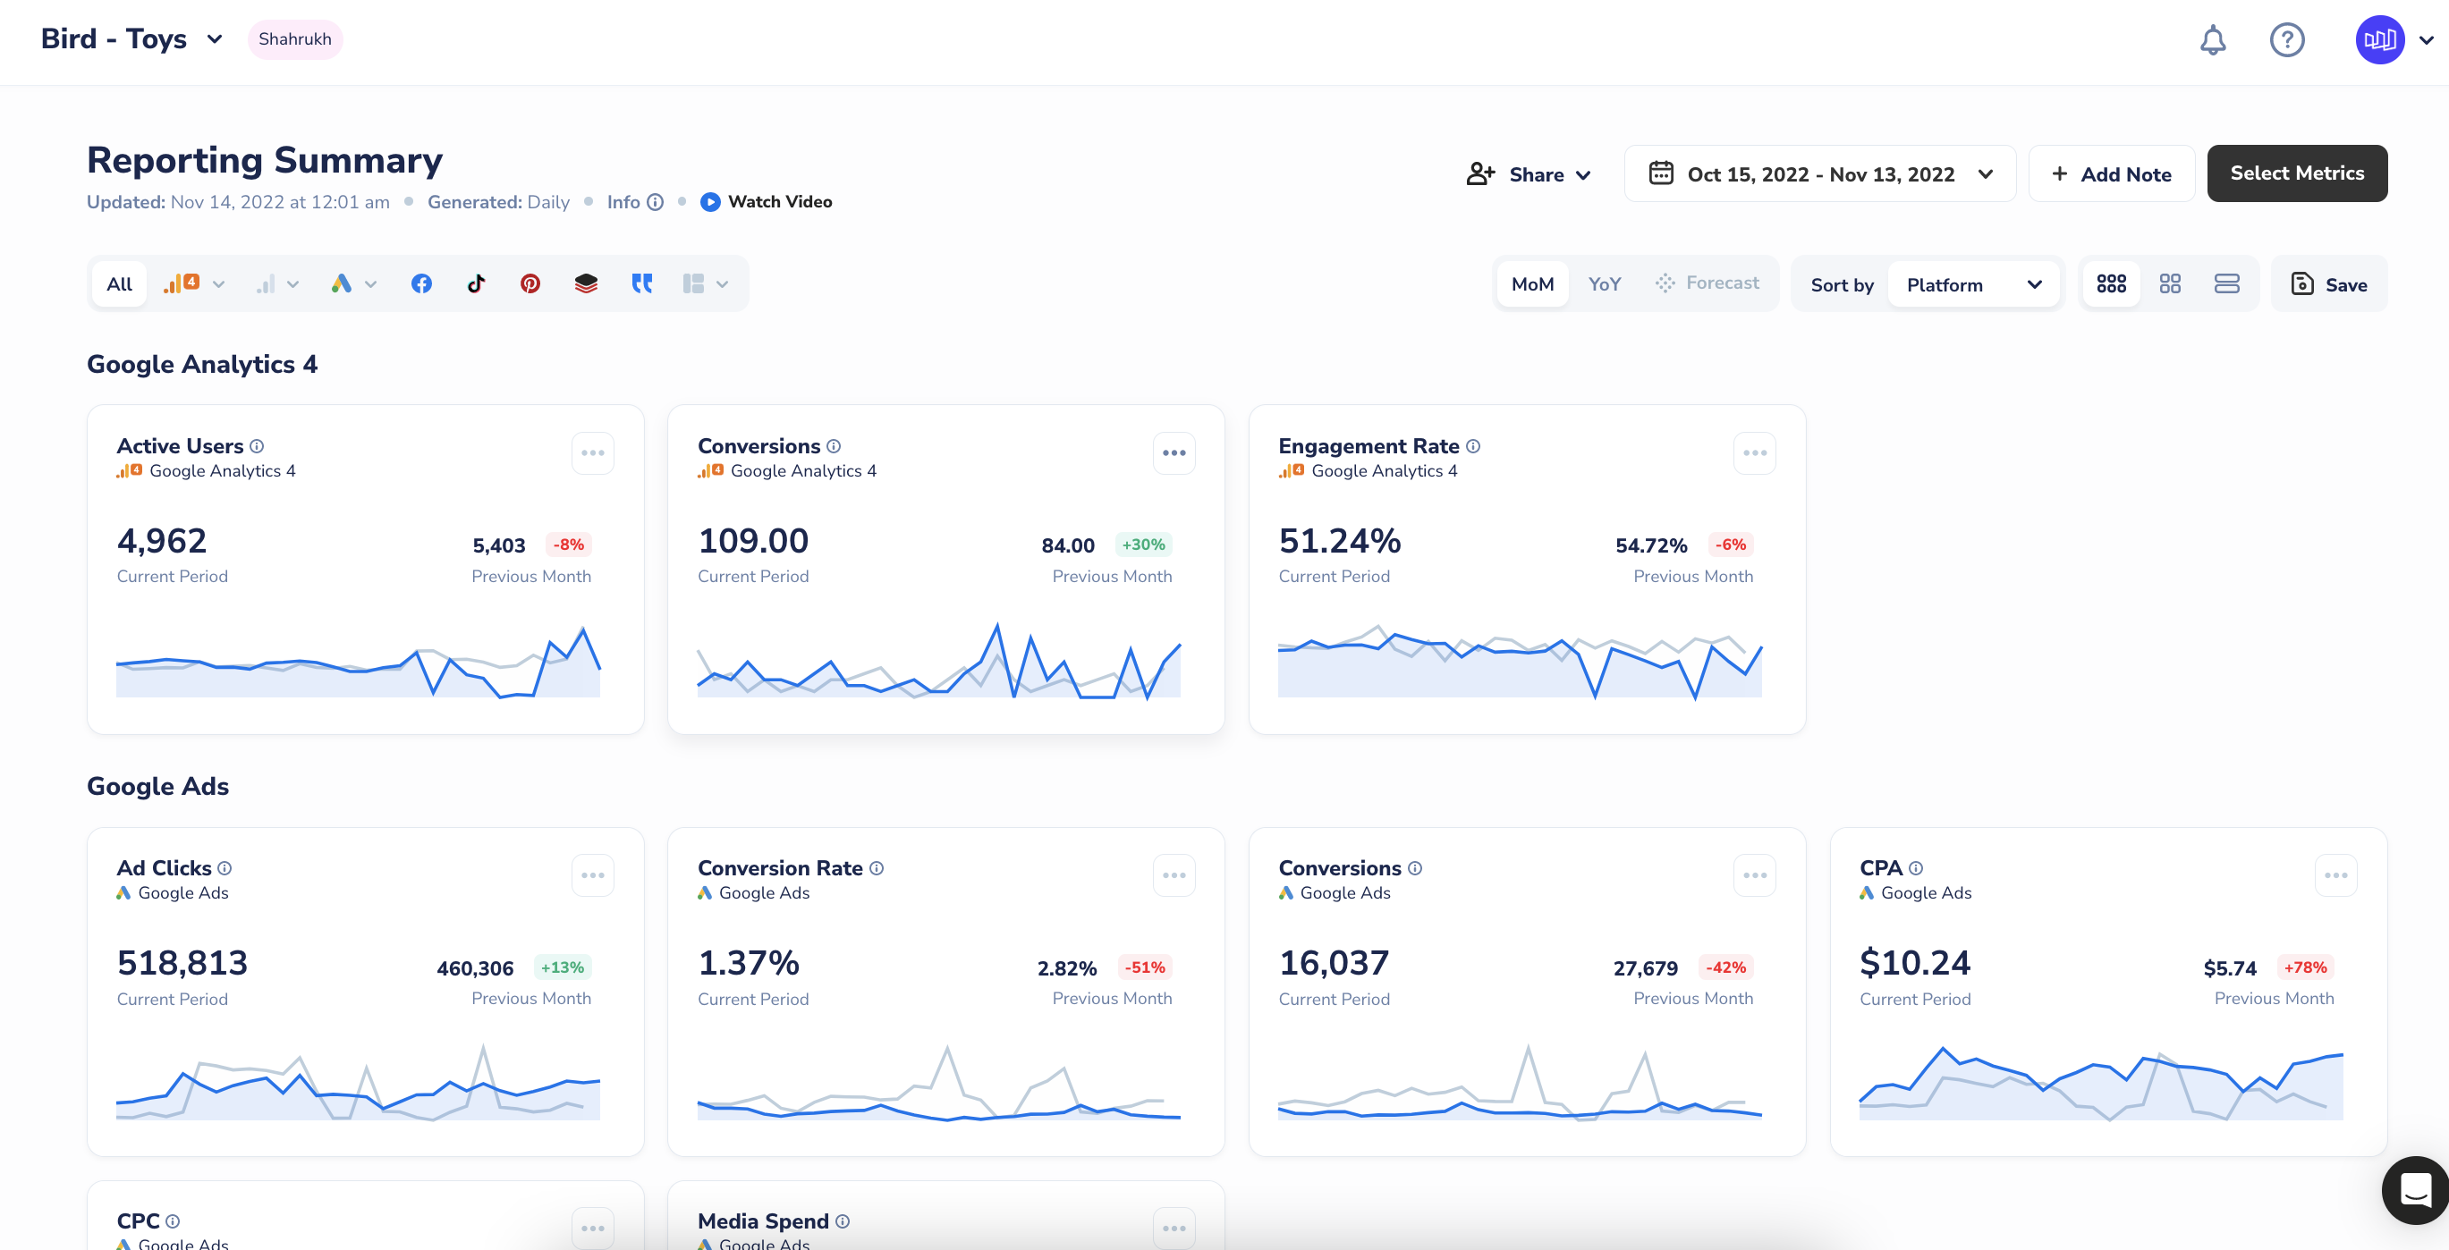Expand the layout platform filter chevron
Viewport: 2449px width, 1250px height.
(723, 284)
